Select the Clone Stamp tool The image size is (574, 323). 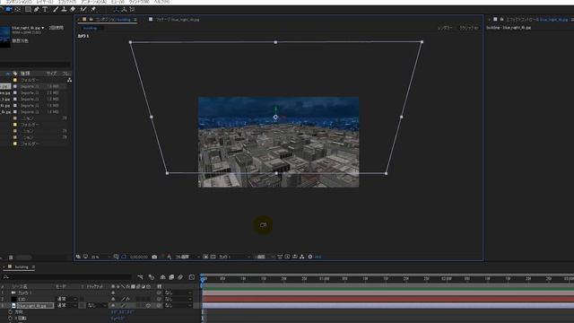coord(64,9)
